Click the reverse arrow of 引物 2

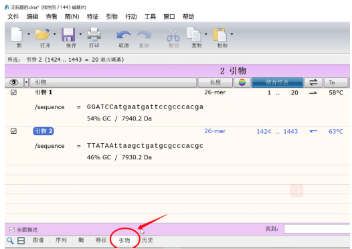pyautogui.click(x=313, y=131)
